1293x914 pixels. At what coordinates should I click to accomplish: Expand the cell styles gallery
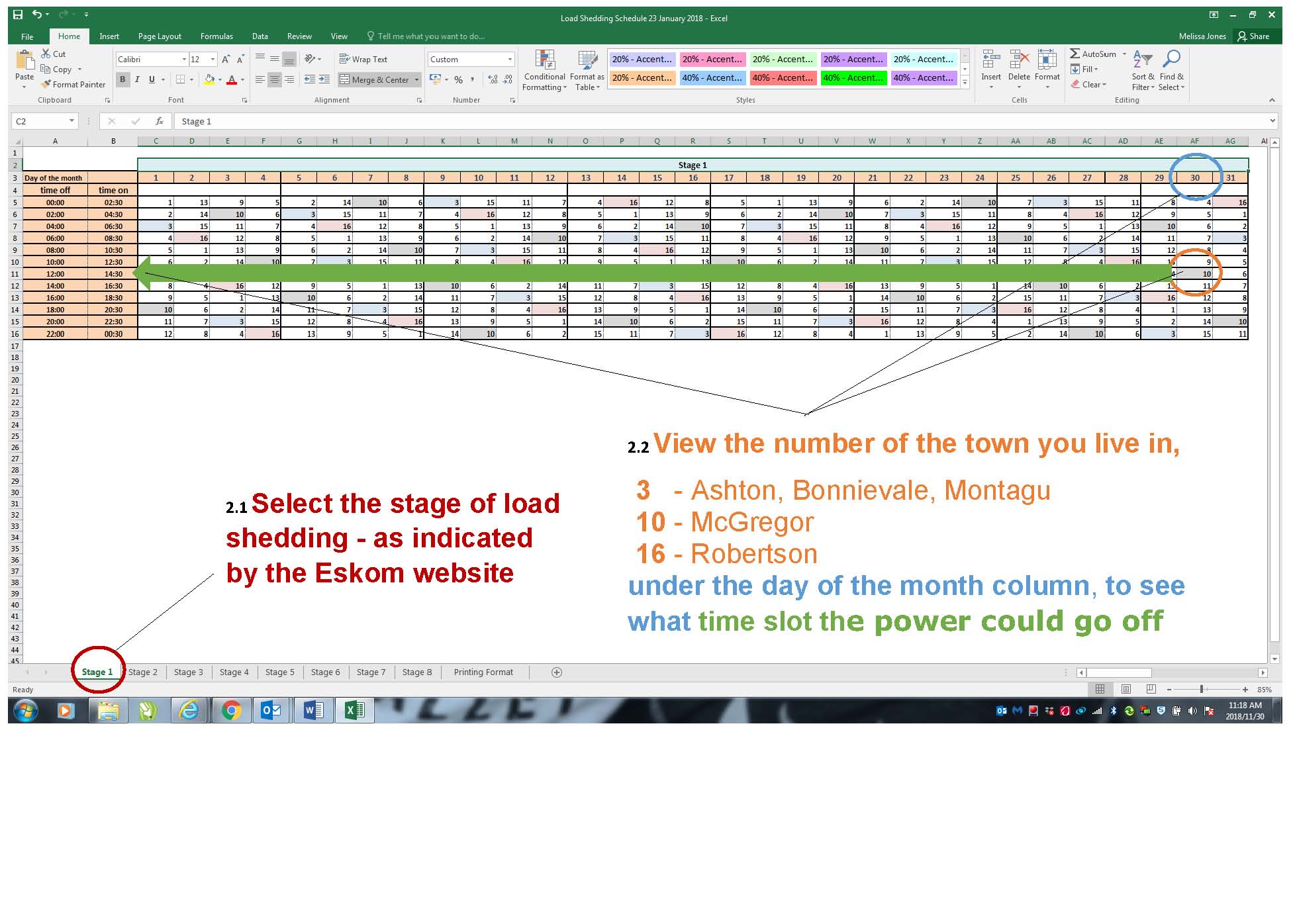[x=965, y=83]
